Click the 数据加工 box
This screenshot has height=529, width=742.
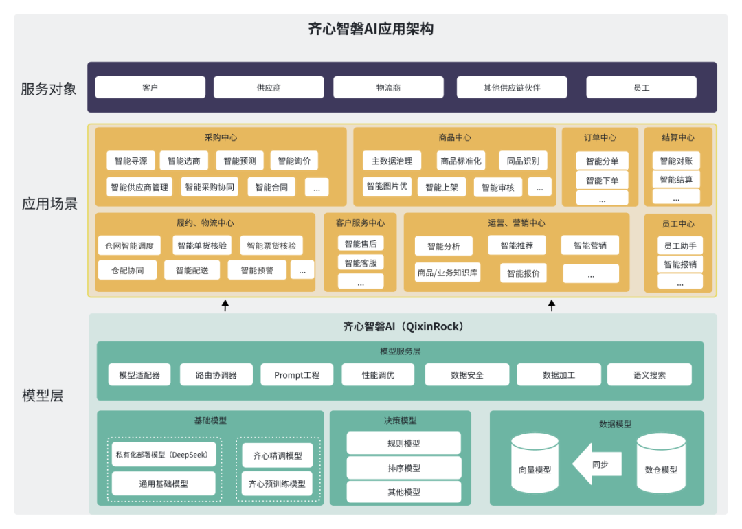tap(559, 374)
